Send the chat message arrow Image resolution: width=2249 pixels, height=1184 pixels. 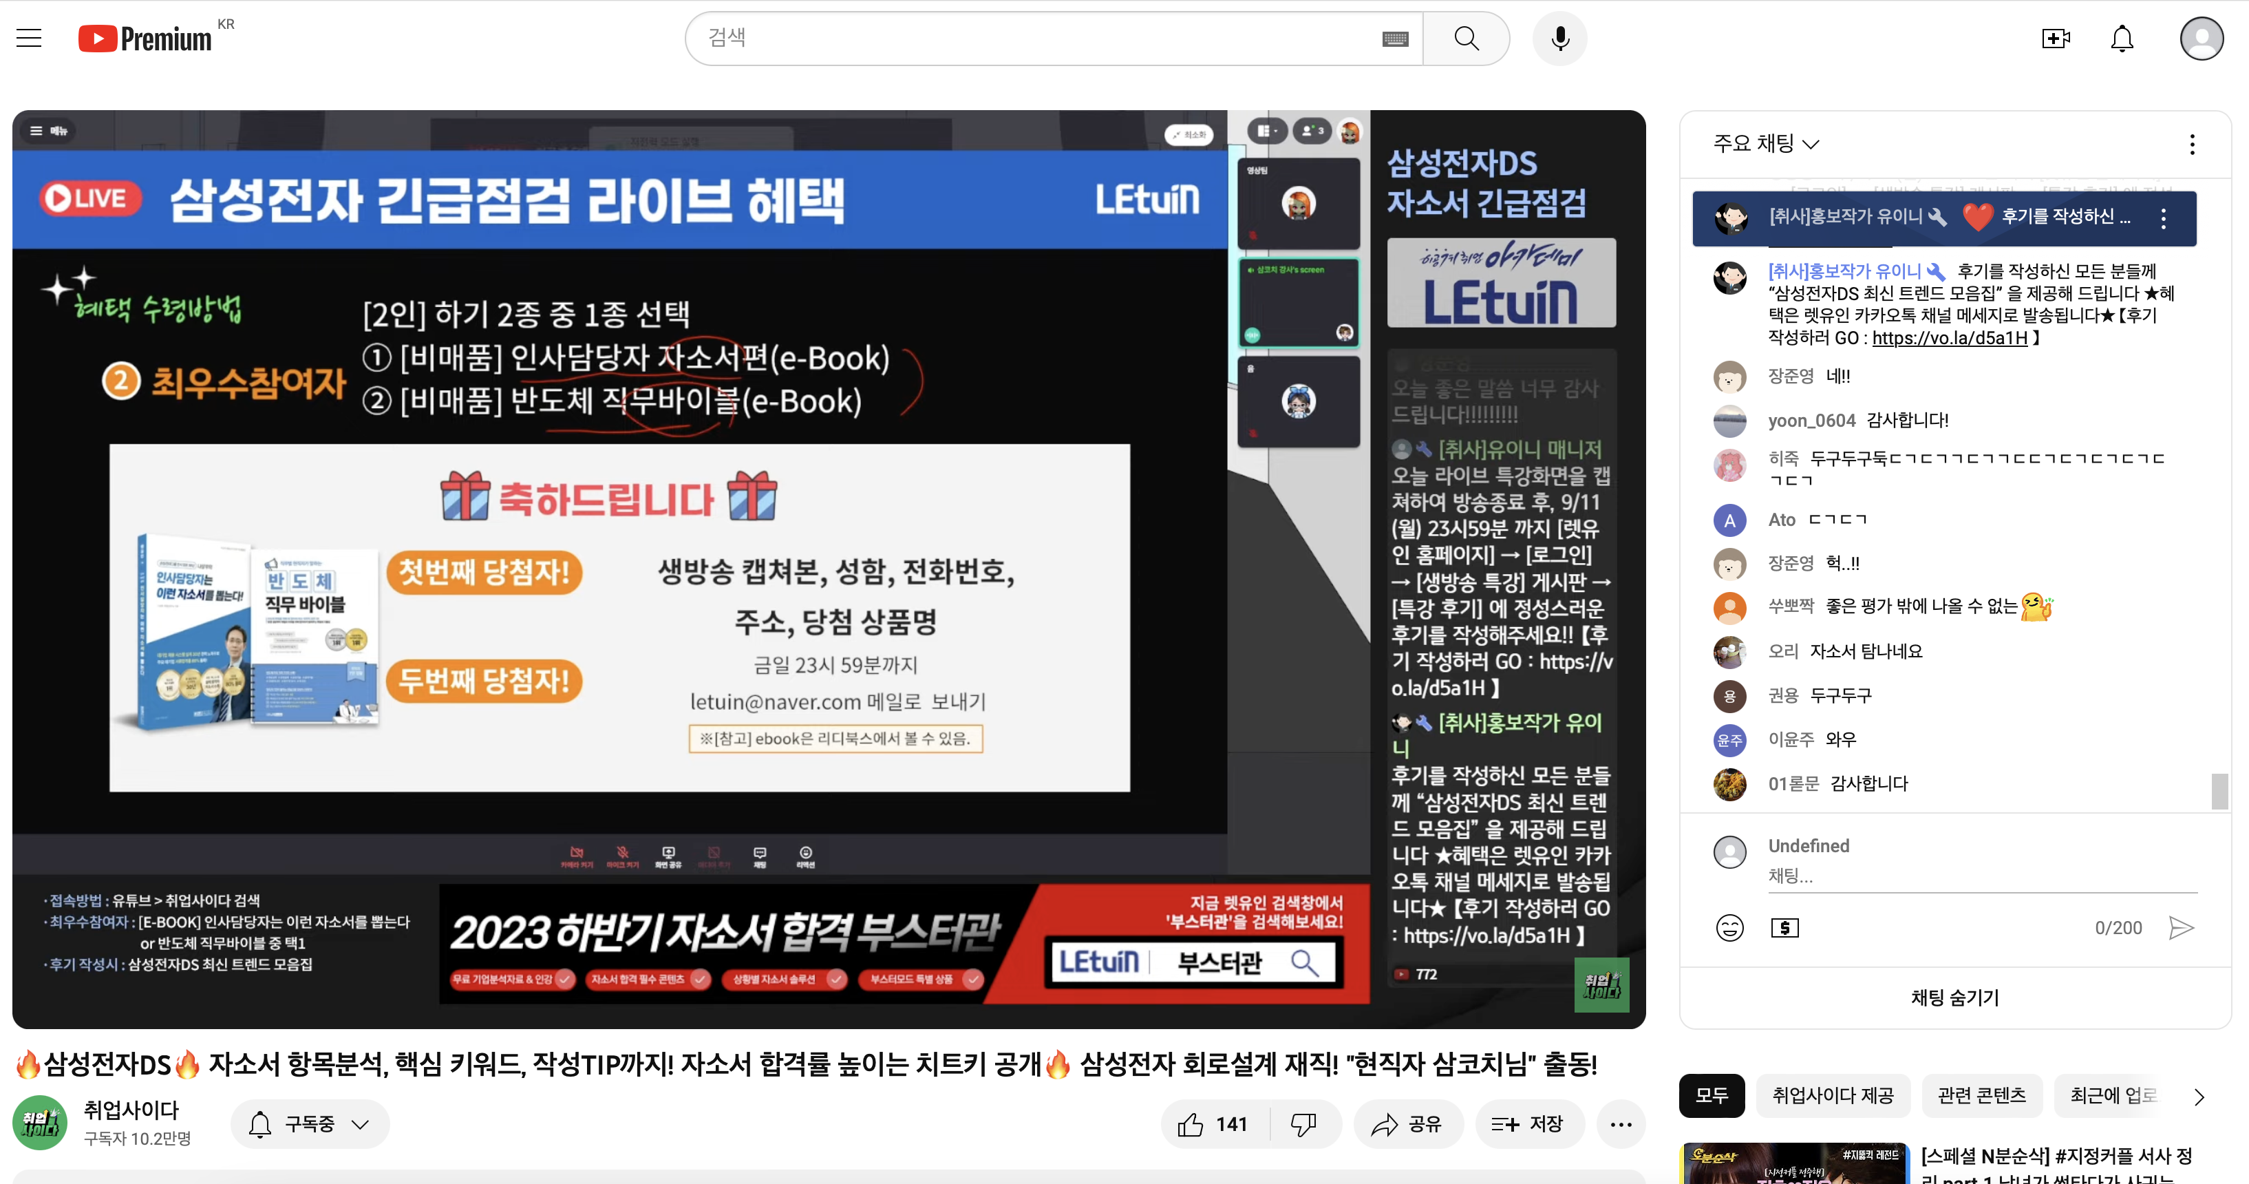coord(2181,927)
